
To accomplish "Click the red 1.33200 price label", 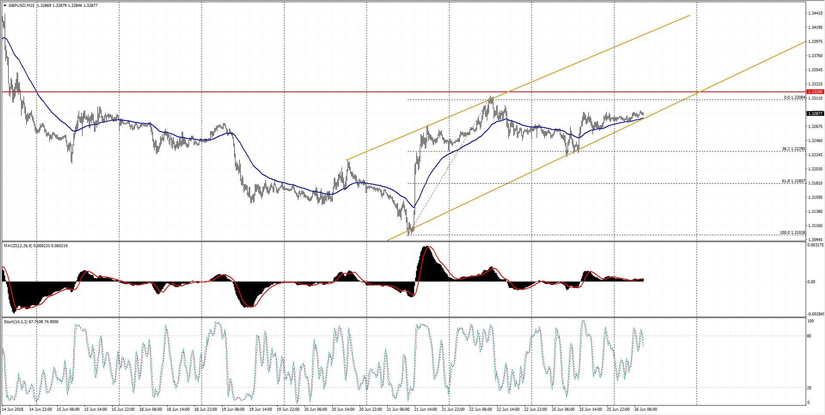I will [815, 92].
